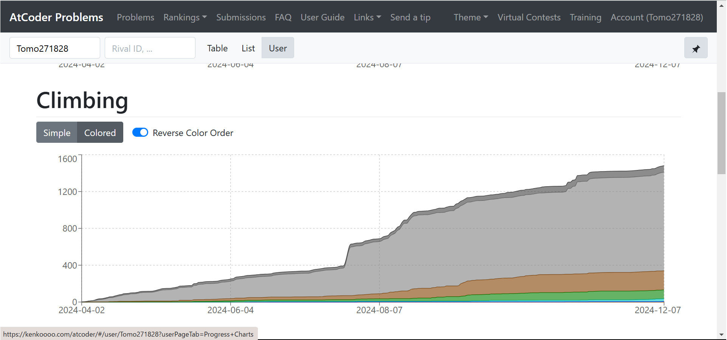Focus the Tomo271828 user ID field

(55, 48)
